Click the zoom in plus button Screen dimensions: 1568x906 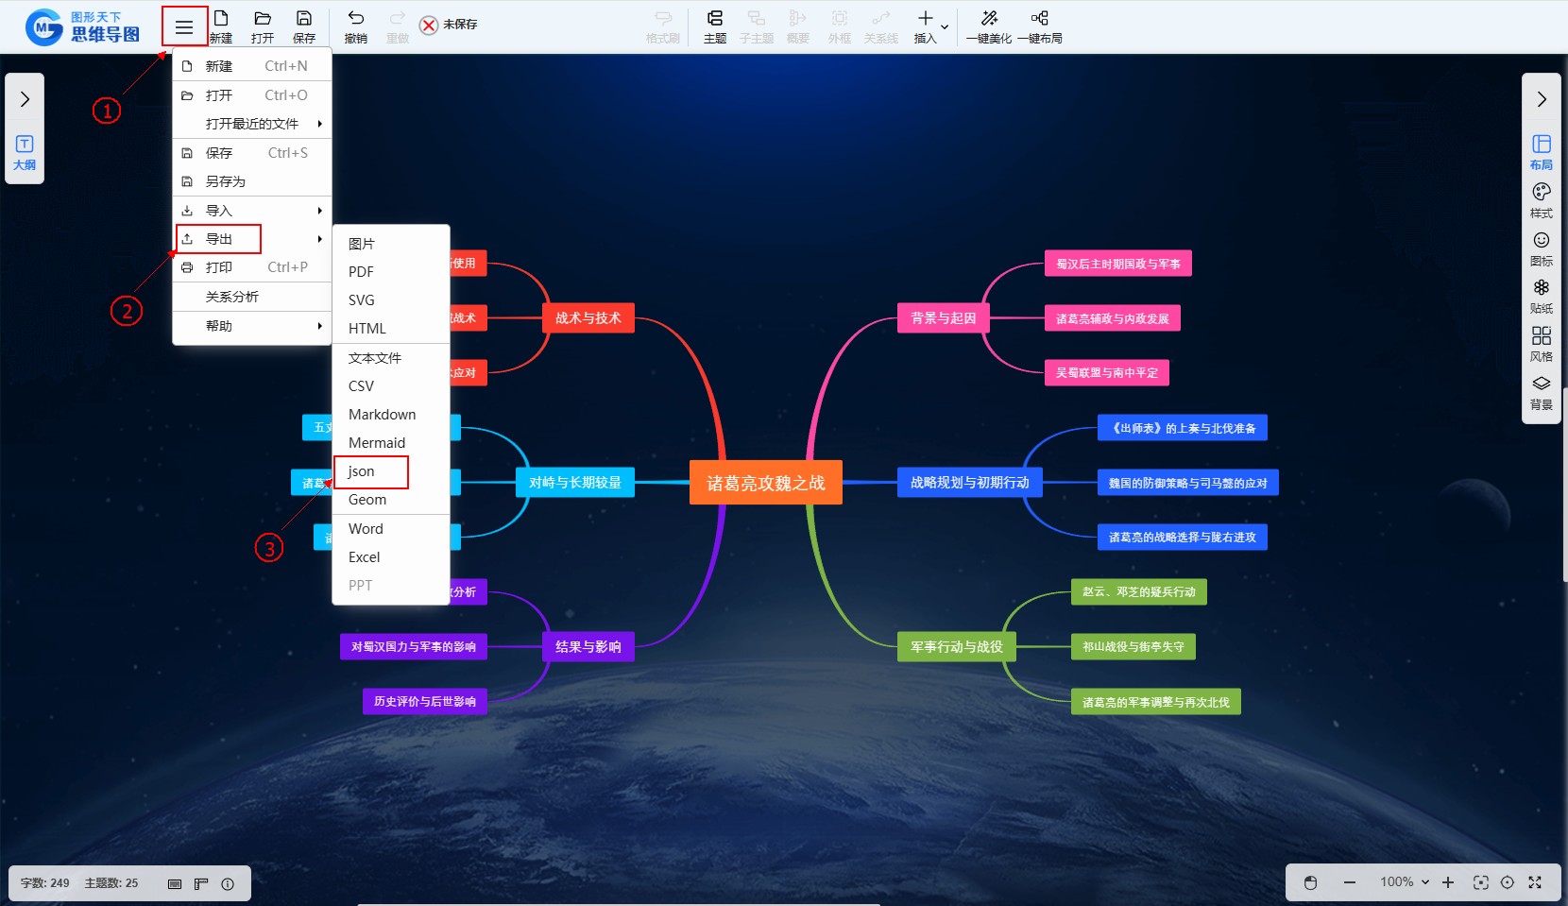coord(1448,882)
